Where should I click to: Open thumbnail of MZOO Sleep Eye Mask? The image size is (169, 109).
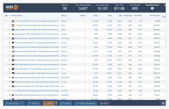pyautogui.click(x=13, y=30)
